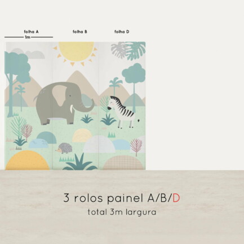Click the yellow mound at the mural's bottom left
Screen dimensions: 244x244
[x=27, y=160]
